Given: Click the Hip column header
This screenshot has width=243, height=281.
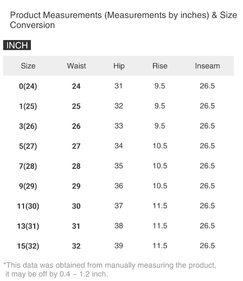Looking at the screenshot, I should tap(119, 66).
